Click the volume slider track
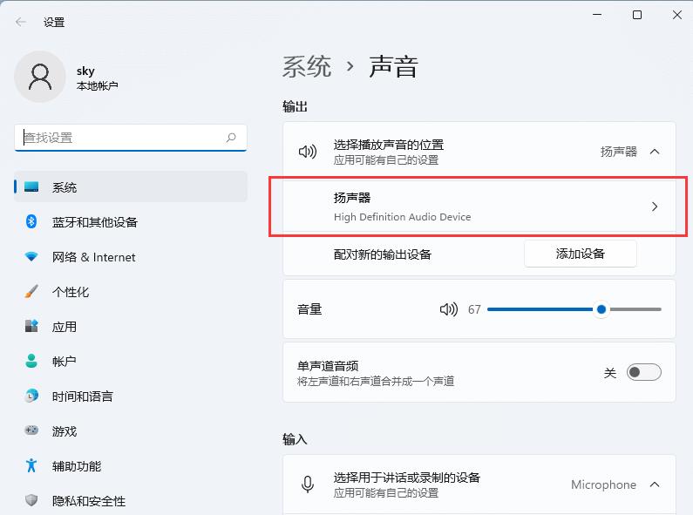The height and width of the screenshot is (515, 693). click(x=540, y=309)
